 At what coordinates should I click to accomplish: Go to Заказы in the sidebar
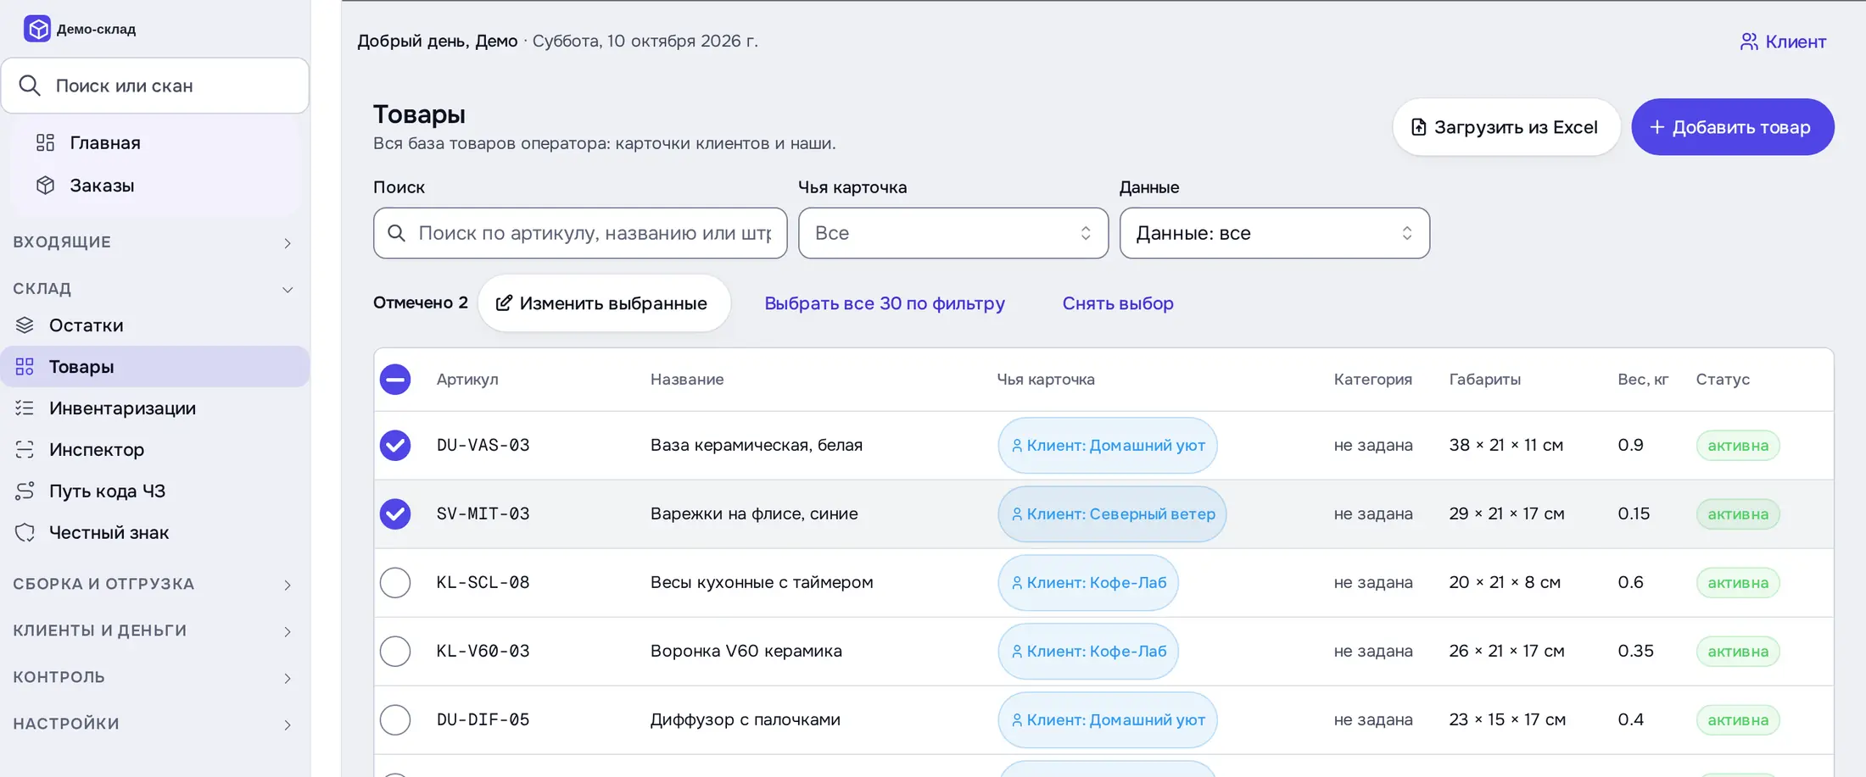(x=155, y=185)
